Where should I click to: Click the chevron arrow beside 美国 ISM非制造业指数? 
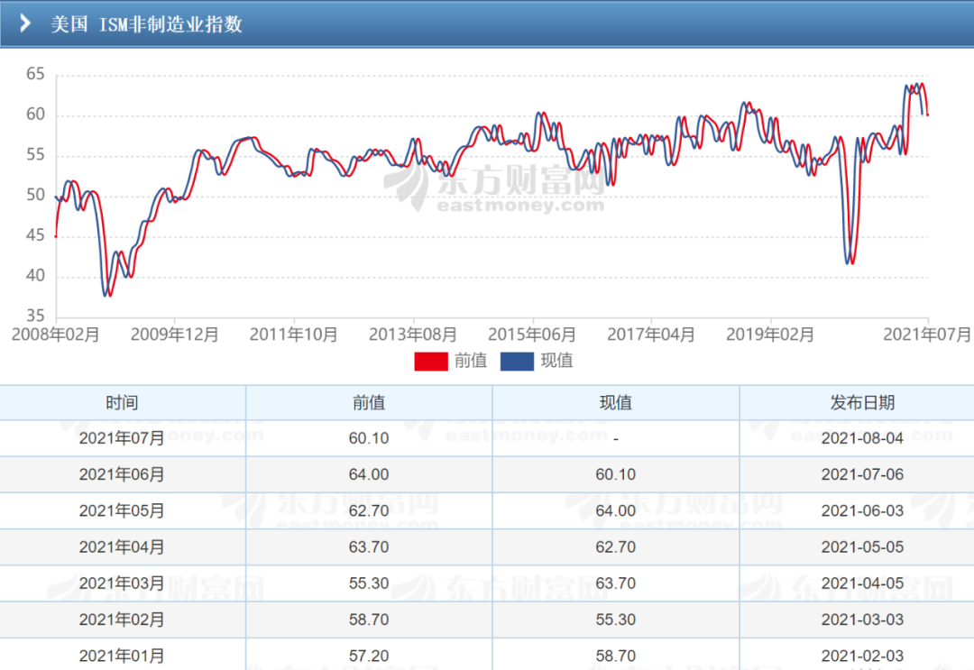pyautogui.click(x=25, y=23)
